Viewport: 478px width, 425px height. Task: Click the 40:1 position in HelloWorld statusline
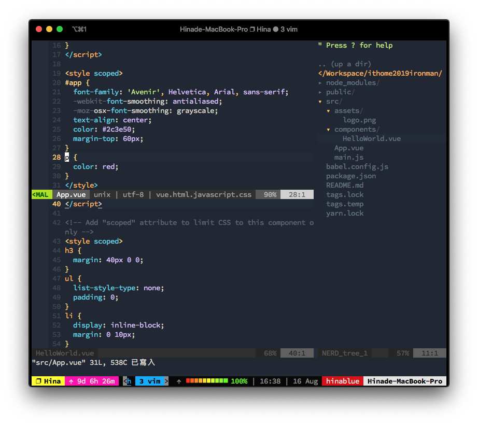click(x=297, y=353)
